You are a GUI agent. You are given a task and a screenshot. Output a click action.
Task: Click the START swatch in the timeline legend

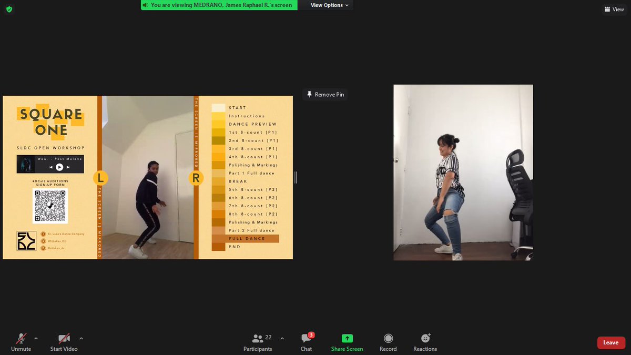[218, 108]
